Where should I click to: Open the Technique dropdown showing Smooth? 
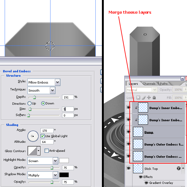click(x=52, y=90)
